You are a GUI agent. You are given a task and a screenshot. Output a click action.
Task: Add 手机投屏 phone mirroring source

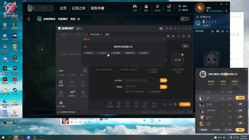pos(128,105)
